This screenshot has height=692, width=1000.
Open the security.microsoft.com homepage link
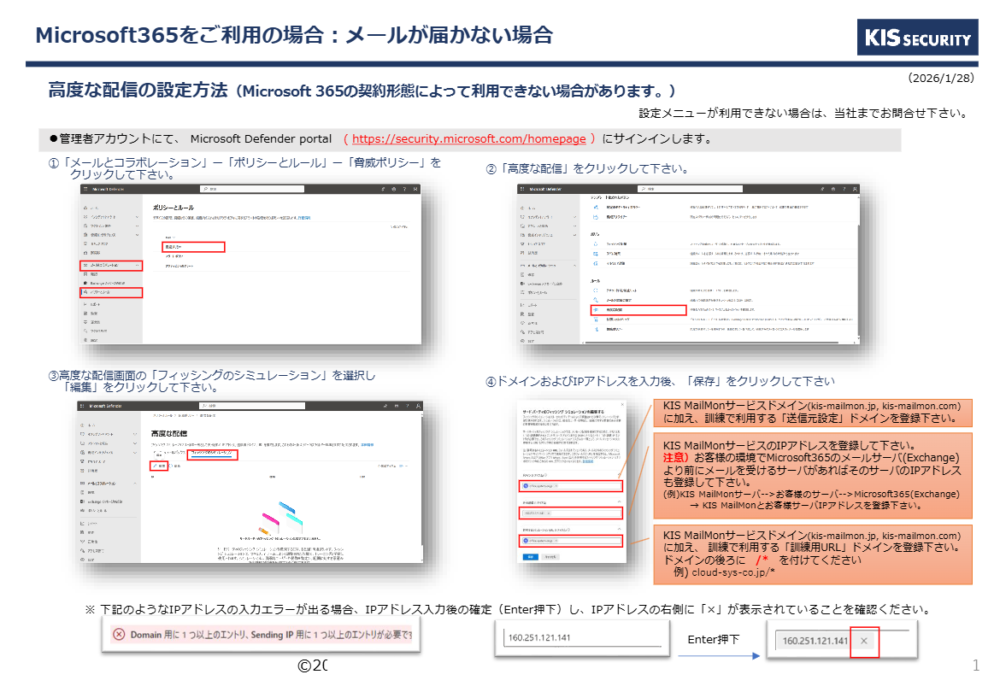468,139
